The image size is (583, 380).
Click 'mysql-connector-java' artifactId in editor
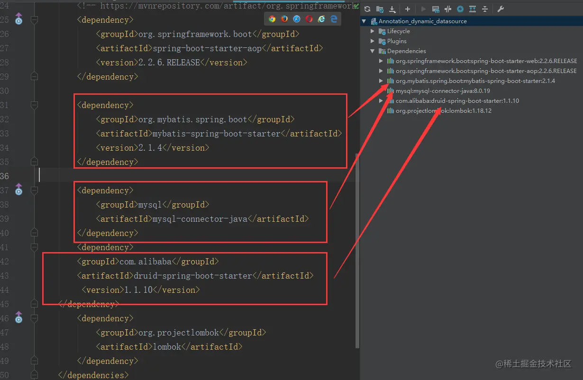(x=200, y=219)
